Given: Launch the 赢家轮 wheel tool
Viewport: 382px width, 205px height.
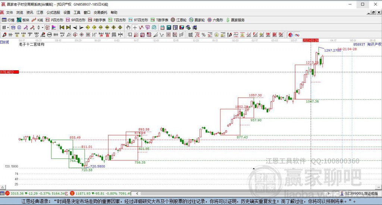Looking at the screenshot, I should [197, 20].
